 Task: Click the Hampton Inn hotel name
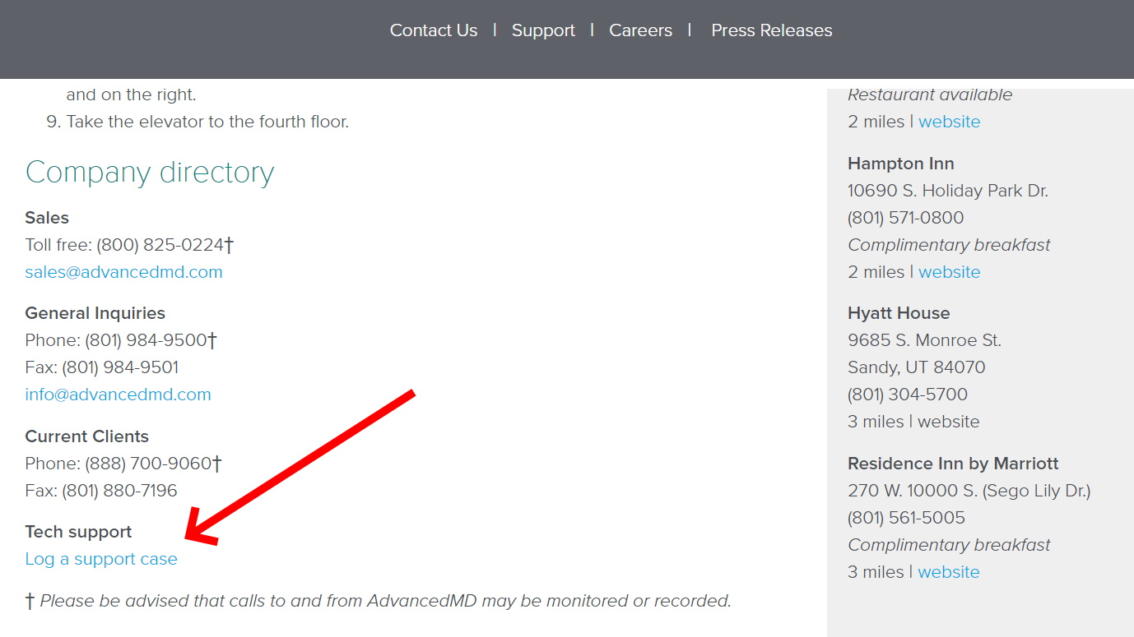tap(901, 164)
